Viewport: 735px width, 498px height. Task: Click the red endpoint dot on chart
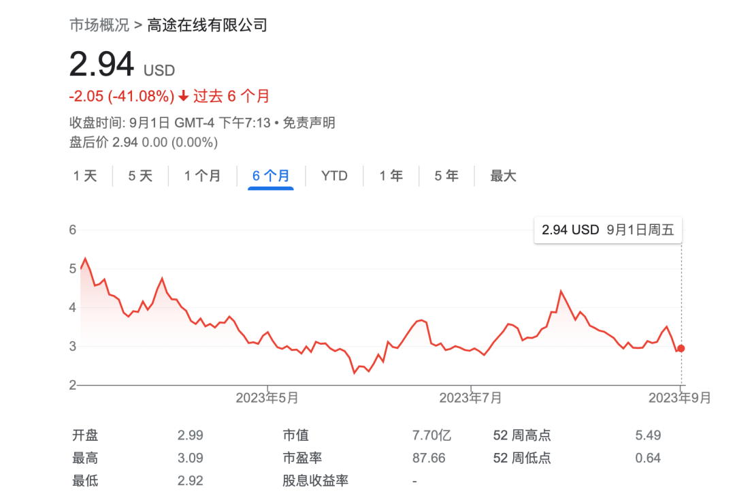pos(681,348)
